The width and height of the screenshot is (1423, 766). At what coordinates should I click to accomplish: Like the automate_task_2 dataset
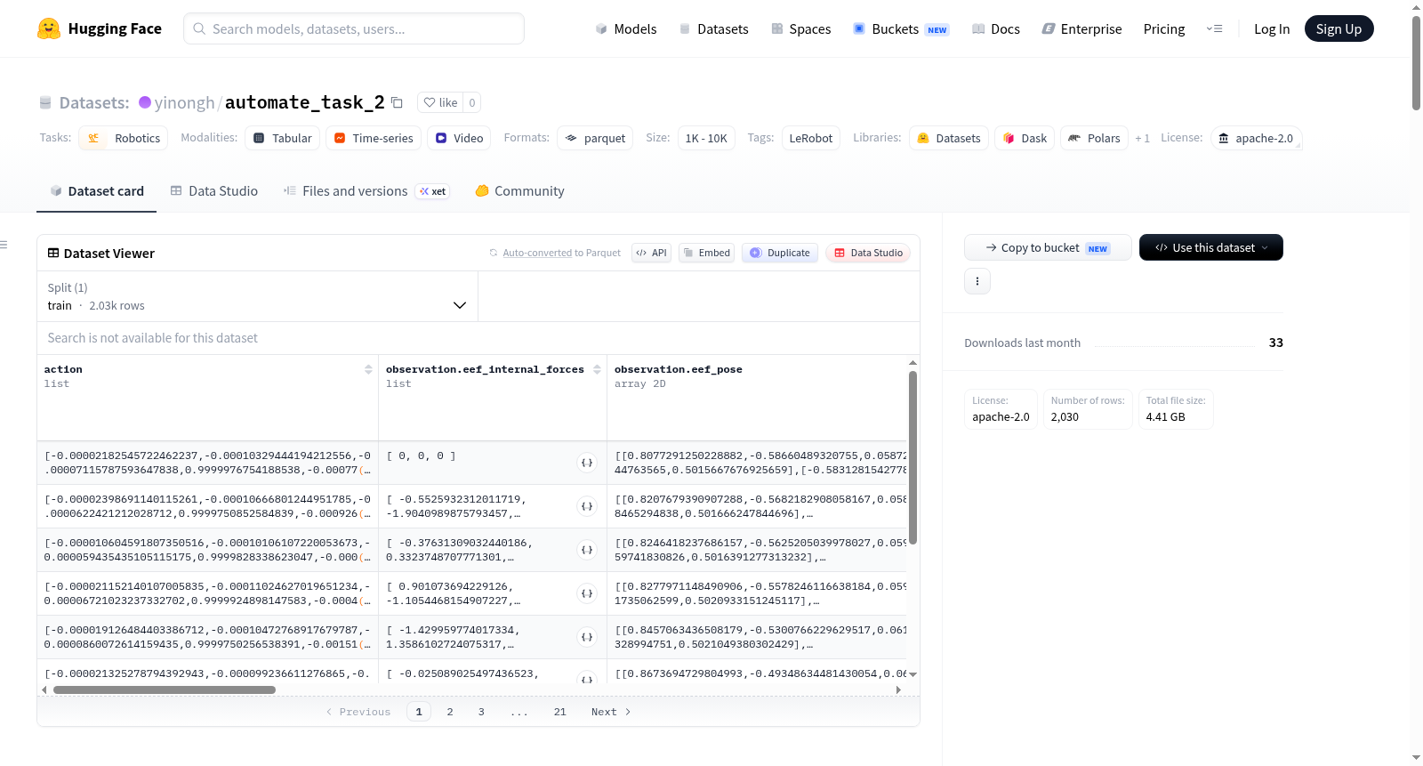[x=440, y=102]
